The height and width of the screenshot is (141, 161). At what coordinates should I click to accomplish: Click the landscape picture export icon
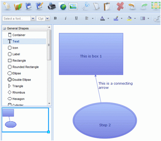coord(73,6)
